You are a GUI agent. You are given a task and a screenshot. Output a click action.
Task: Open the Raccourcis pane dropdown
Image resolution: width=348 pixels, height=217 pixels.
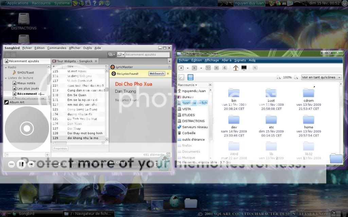pos(187,85)
